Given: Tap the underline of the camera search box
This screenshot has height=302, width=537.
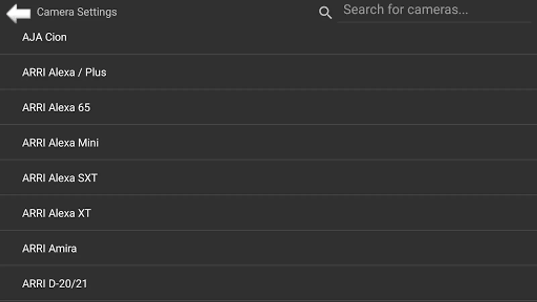Looking at the screenshot, I should click(x=434, y=22).
